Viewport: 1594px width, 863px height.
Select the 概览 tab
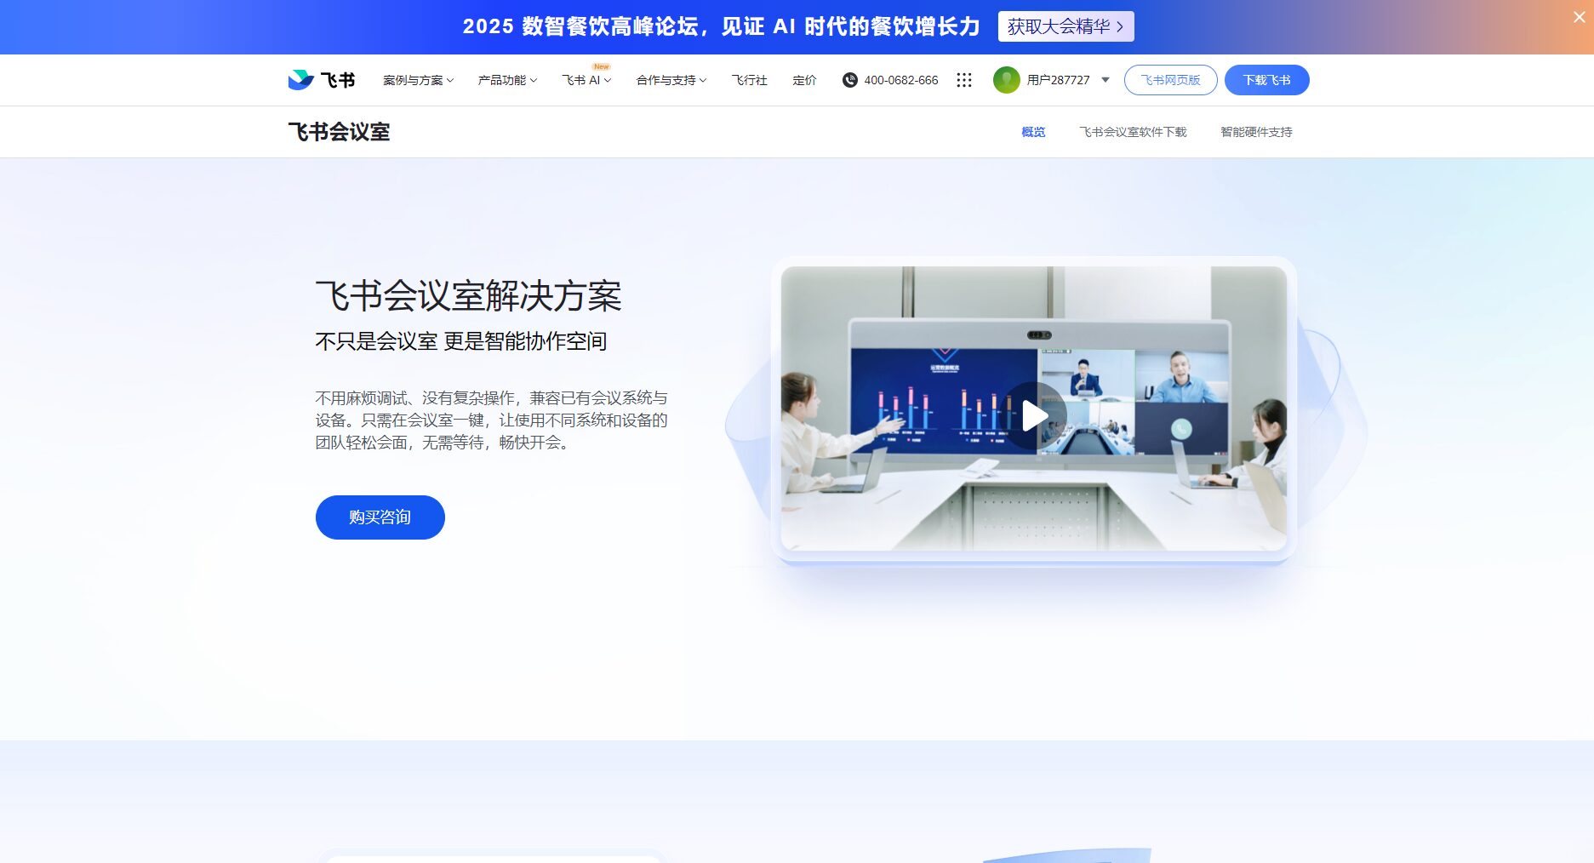[x=1033, y=132]
